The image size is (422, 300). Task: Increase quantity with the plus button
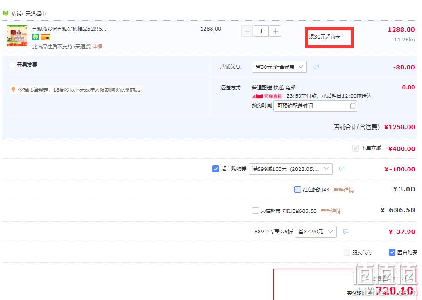(x=275, y=31)
